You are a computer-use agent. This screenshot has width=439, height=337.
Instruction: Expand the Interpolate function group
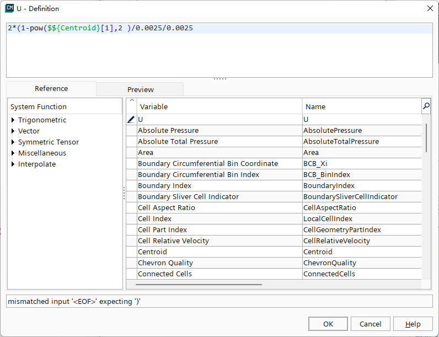tap(13, 164)
